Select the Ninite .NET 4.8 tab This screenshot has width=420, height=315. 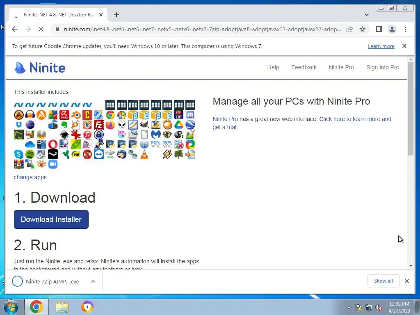coord(58,15)
